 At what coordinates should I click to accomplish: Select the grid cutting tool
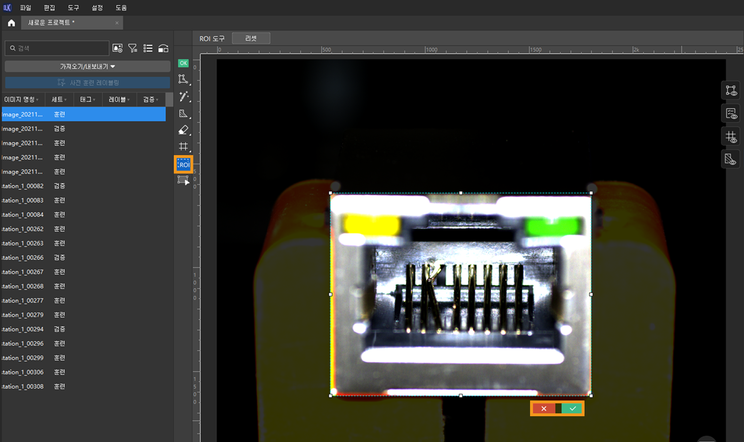tap(183, 147)
